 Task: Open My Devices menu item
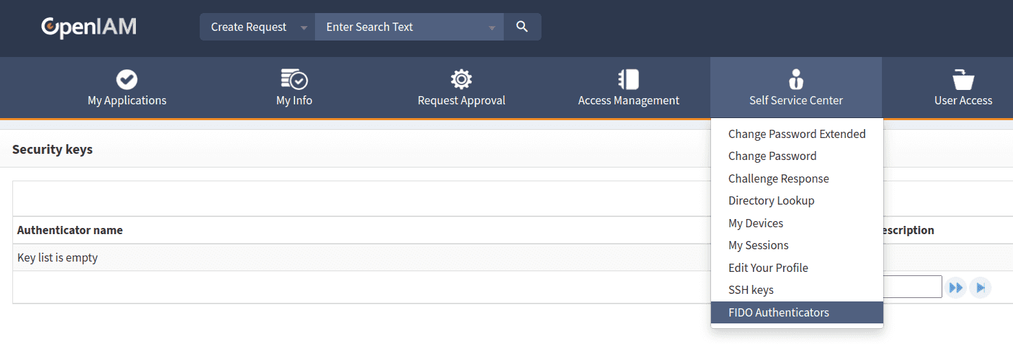tap(756, 223)
